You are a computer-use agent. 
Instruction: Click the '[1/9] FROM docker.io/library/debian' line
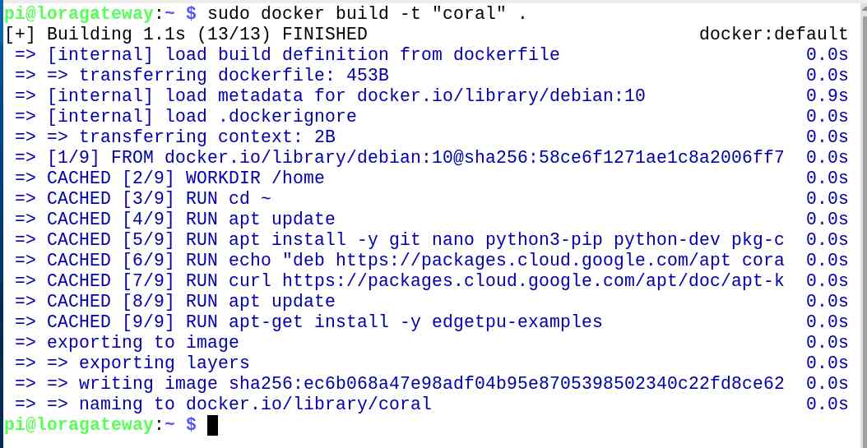(415, 158)
